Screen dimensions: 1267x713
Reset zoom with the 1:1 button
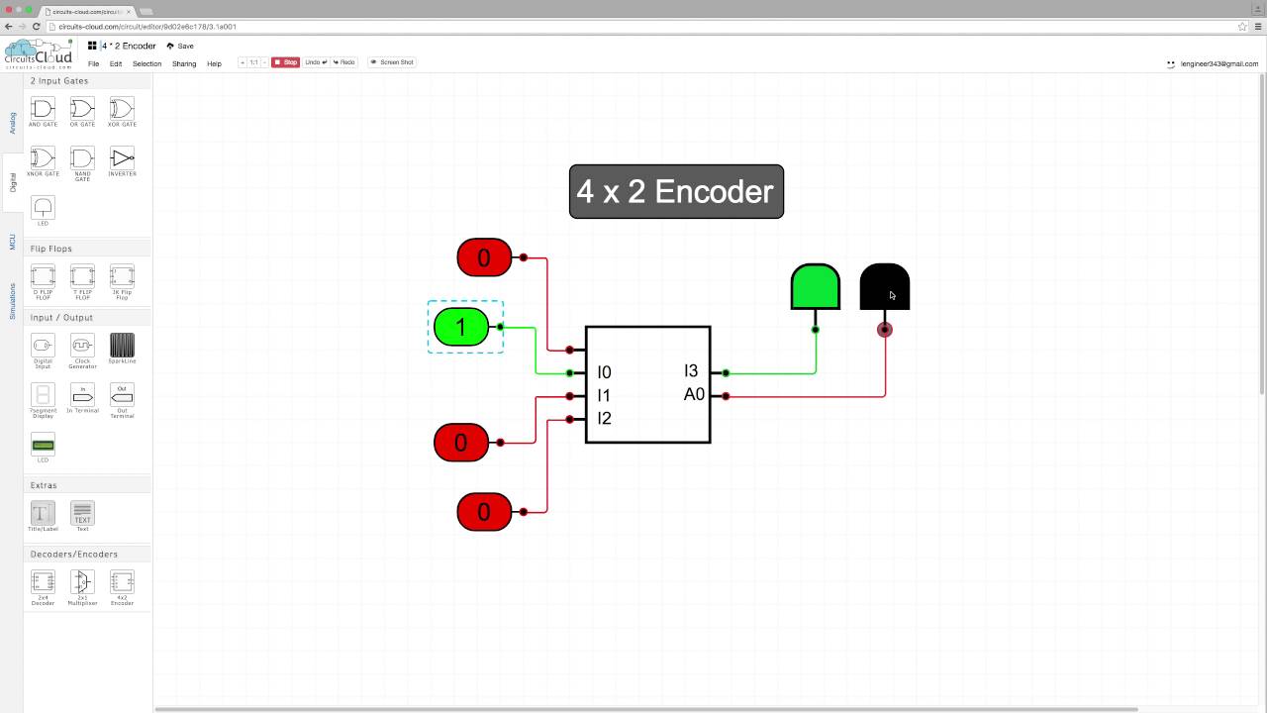click(253, 62)
